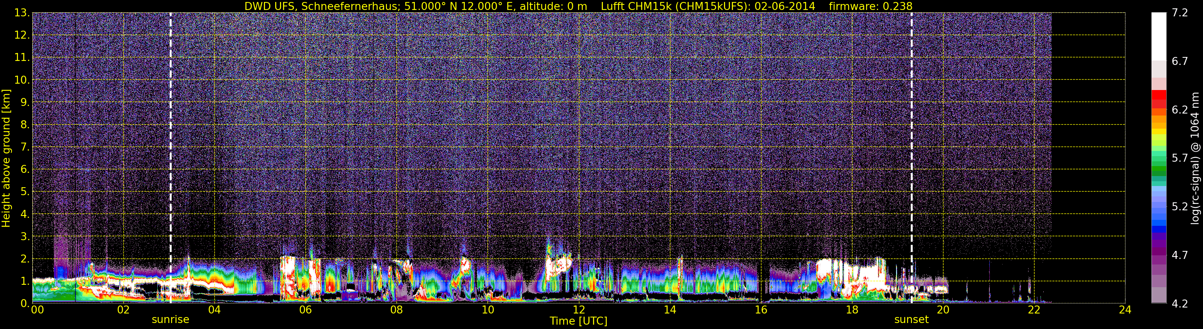Click the "8." height axis tick label
This screenshot has width=1203, height=329.
click(x=24, y=124)
